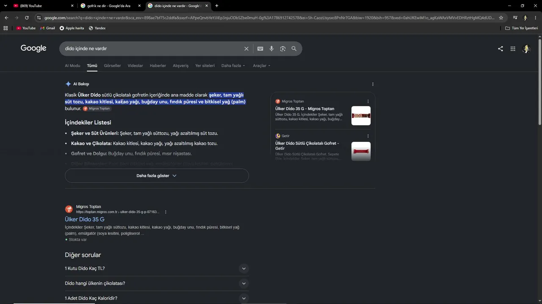Close the 'gofrik ne dir' tab
The height and width of the screenshot is (304, 542).
point(139,5)
